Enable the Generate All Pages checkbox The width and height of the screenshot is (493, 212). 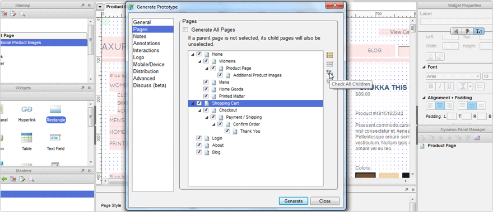coord(185,30)
